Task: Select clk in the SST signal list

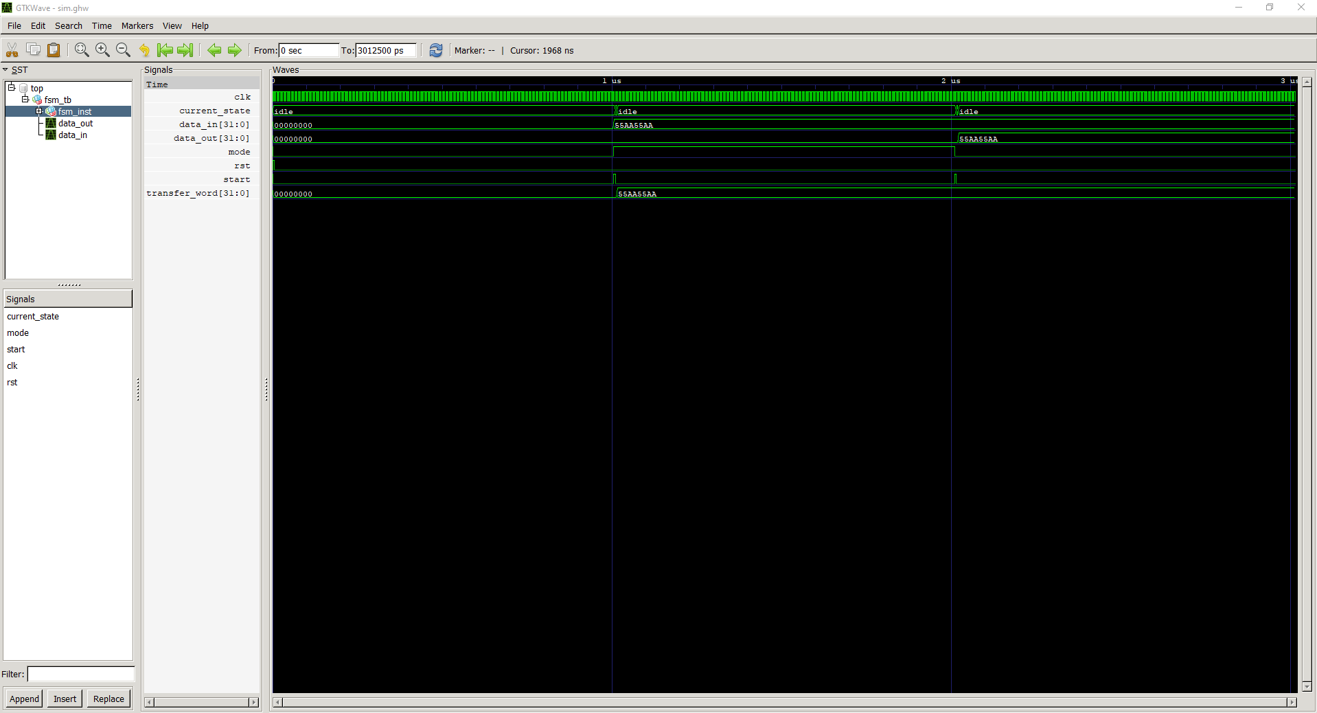Action: coord(12,366)
